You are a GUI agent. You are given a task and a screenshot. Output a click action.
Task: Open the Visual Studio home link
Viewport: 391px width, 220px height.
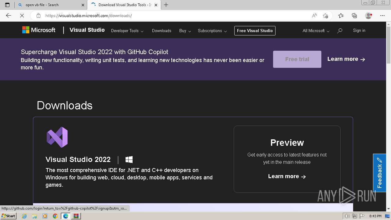(87, 30)
